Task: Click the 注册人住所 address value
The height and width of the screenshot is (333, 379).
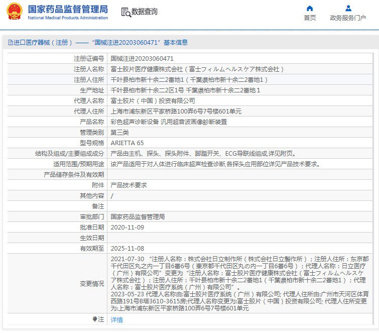Action: (x=189, y=80)
